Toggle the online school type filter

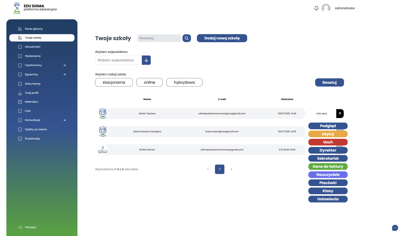(149, 83)
